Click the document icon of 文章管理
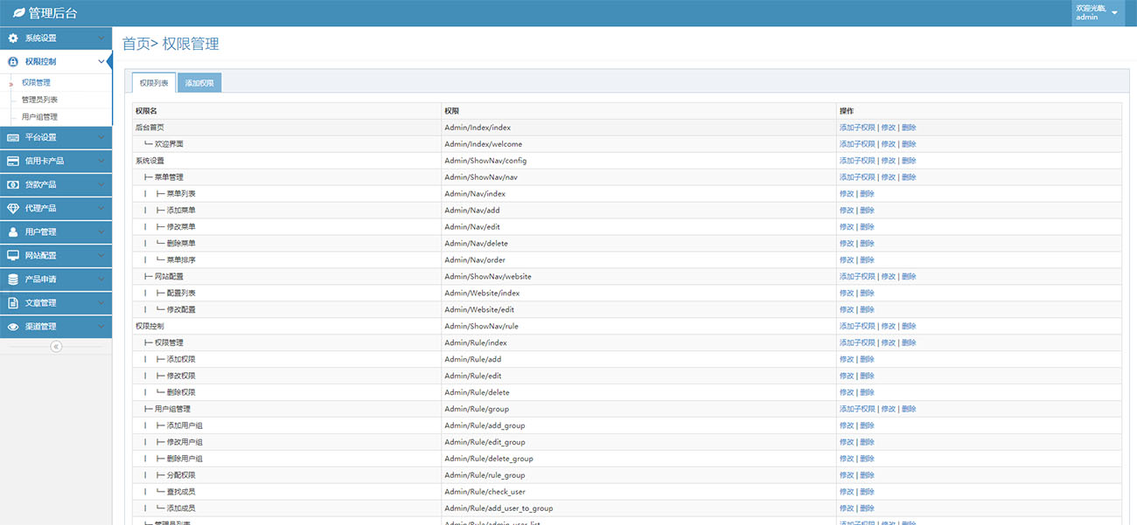This screenshot has width=1137, height=525. (x=12, y=302)
